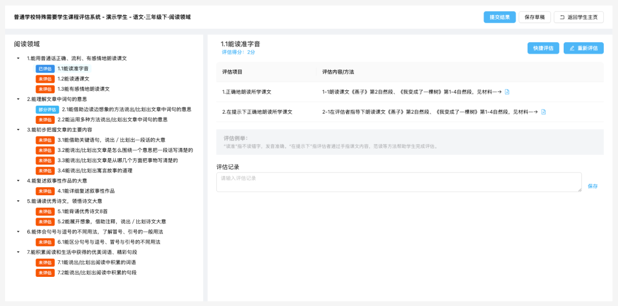
Task: Select item 3.4能说出/比划出寓言故事的道理
Action: click(x=95, y=171)
